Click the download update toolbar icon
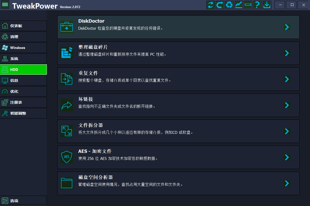The image size is (310, 206). click(267, 5)
